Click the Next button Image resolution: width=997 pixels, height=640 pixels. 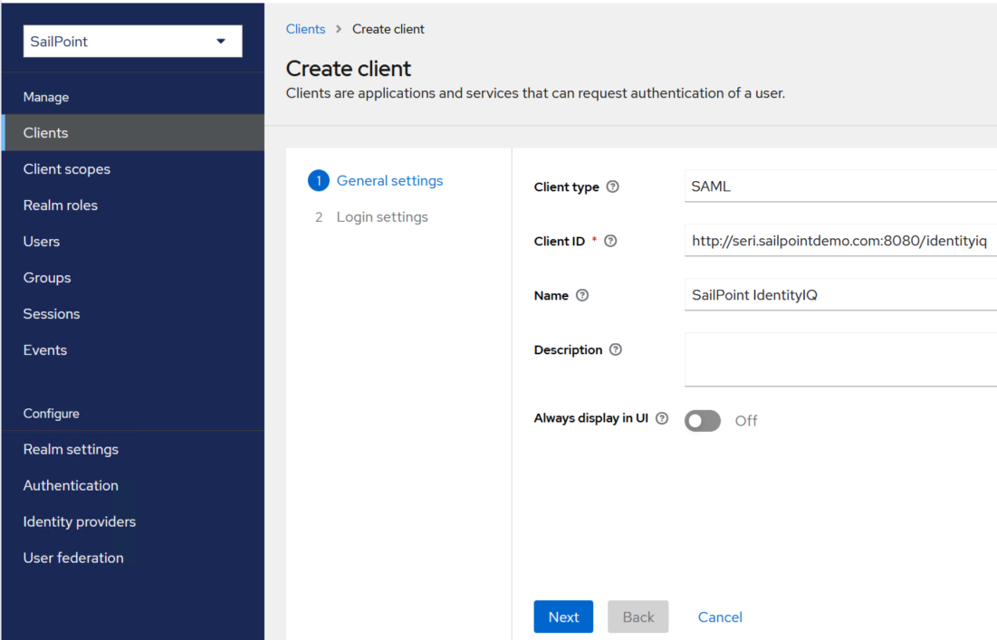[563, 616]
